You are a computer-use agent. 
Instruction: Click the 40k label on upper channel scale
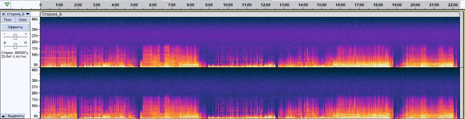click(35, 19)
